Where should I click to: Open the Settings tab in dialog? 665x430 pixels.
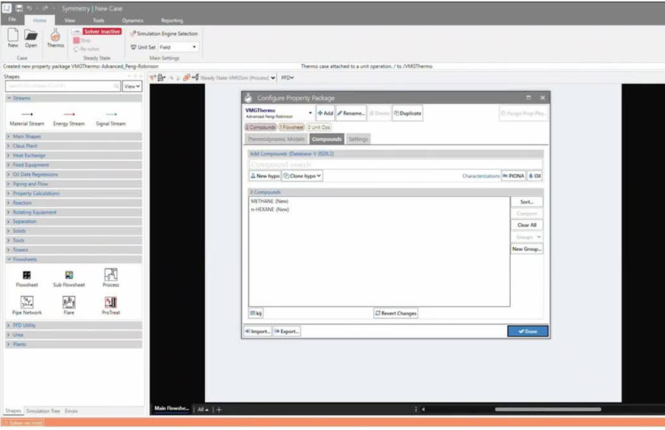[358, 139]
